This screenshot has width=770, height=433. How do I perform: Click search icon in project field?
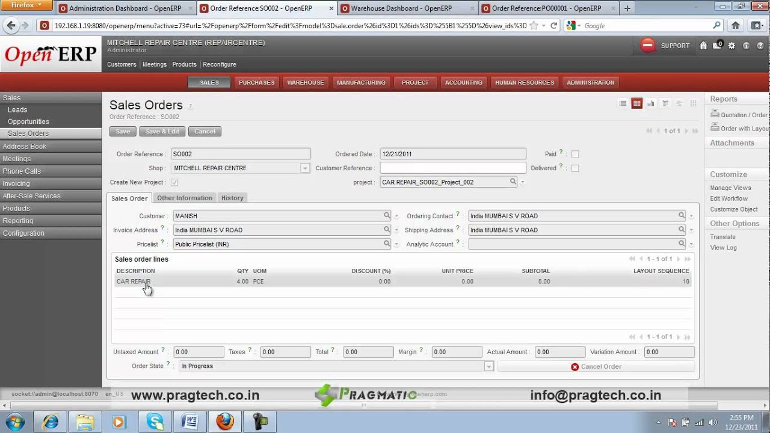[x=513, y=182]
